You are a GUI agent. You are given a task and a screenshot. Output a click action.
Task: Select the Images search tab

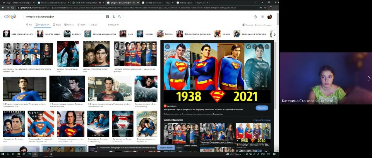pos(43,25)
